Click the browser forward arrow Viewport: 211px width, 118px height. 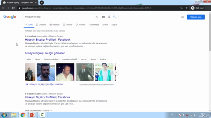(x=8, y=8)
